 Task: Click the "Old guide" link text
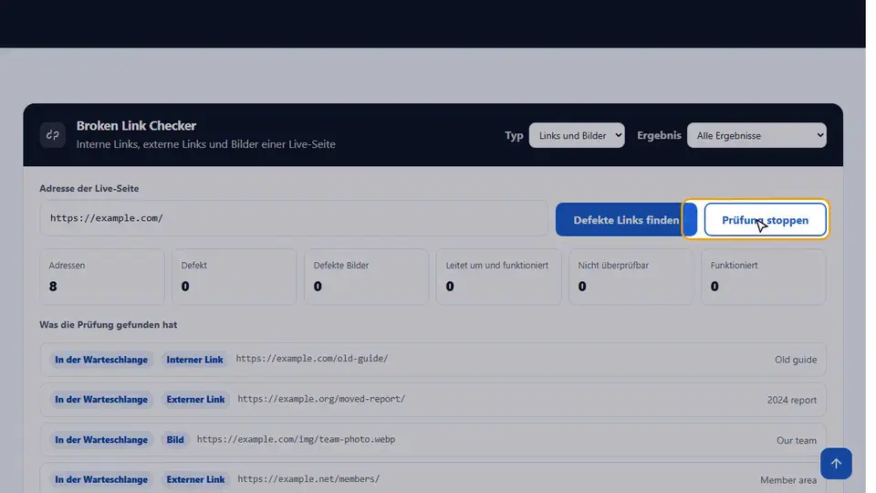pos(796,360)
